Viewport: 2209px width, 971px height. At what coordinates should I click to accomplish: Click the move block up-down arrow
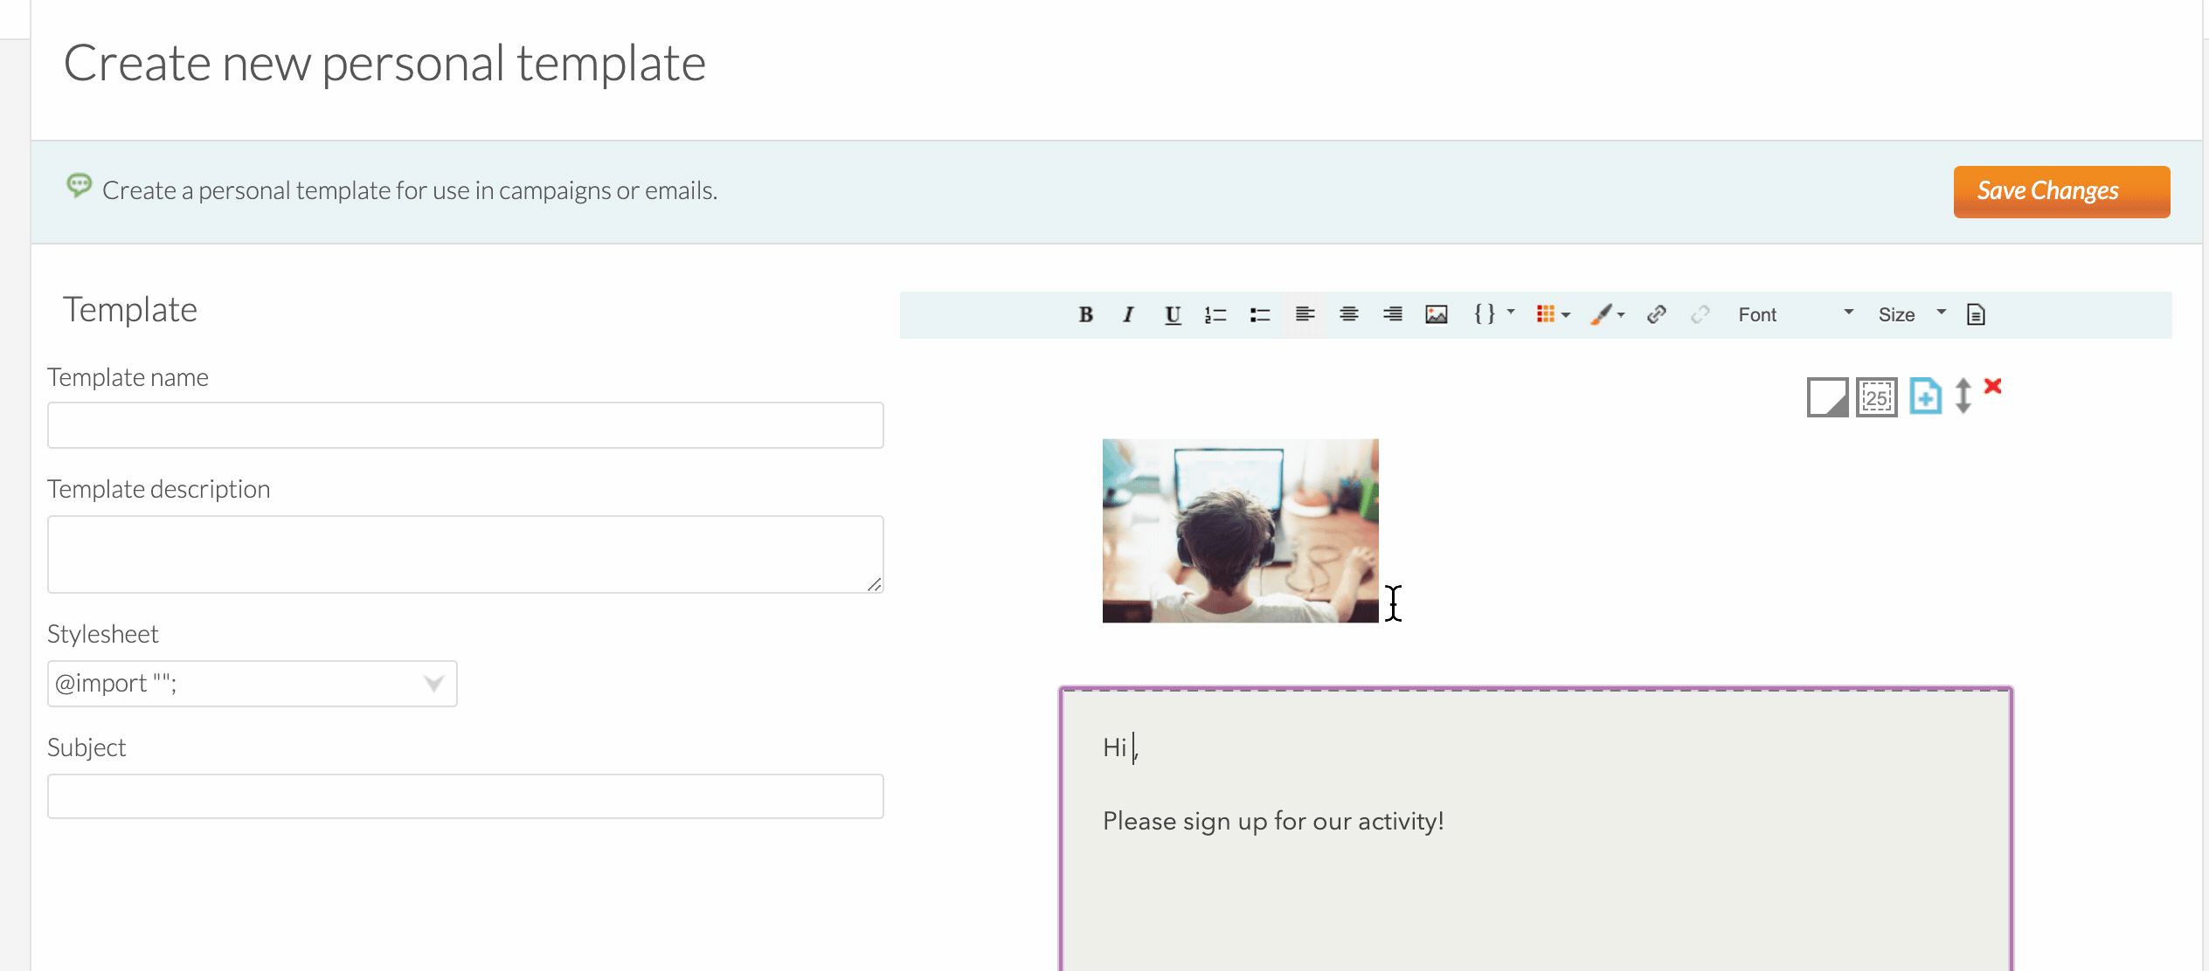click(1963, 396)
